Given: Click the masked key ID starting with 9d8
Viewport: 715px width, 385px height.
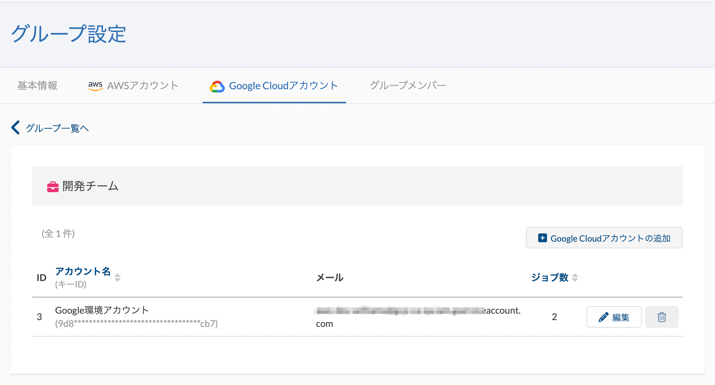Looking at the screenshot, I should click(x=136, y=324).
